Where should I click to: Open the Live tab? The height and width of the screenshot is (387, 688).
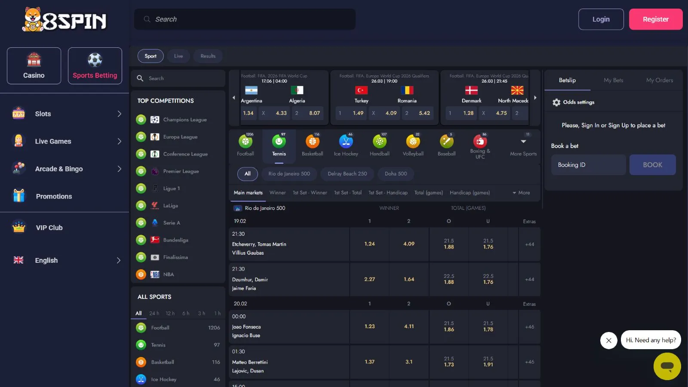178,56
